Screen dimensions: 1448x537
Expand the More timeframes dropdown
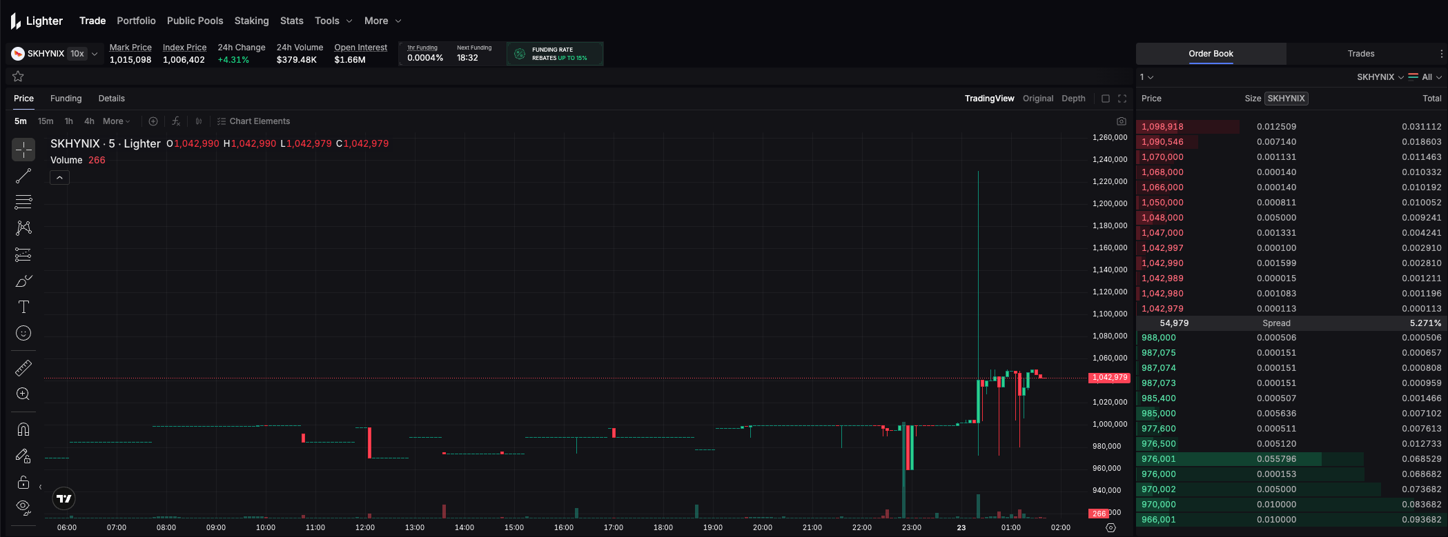point(116,121)
